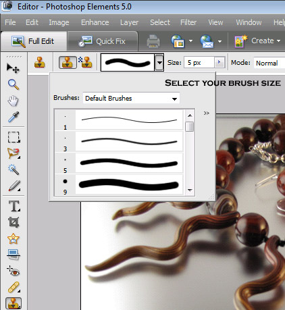Screen dimensions: 285x310
Task: Click the brush panel corner grip handle
Action: tap(211, 197)
